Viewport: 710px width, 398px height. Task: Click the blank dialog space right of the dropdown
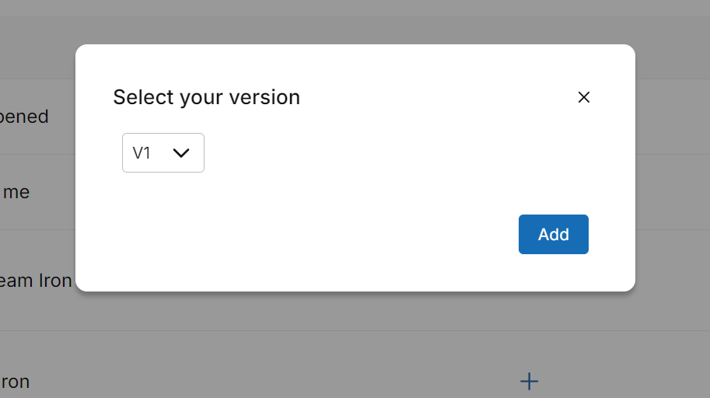(x=389, y=153)
